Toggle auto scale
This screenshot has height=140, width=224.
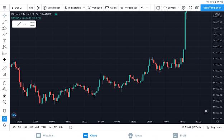tap(220, 127)
